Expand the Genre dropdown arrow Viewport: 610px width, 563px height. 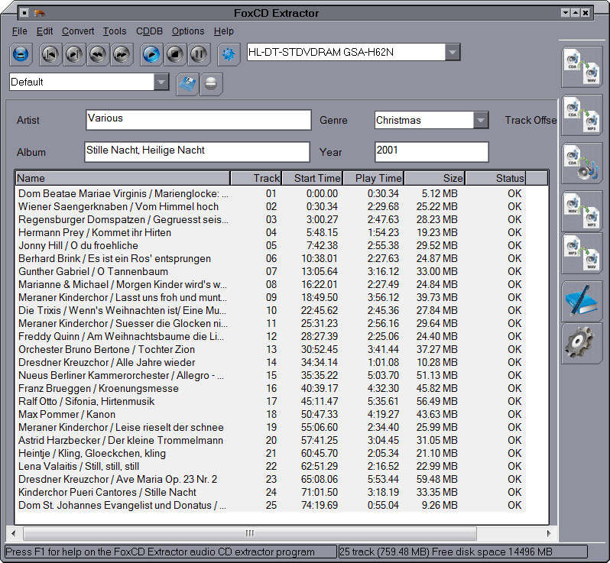[481, 120]
